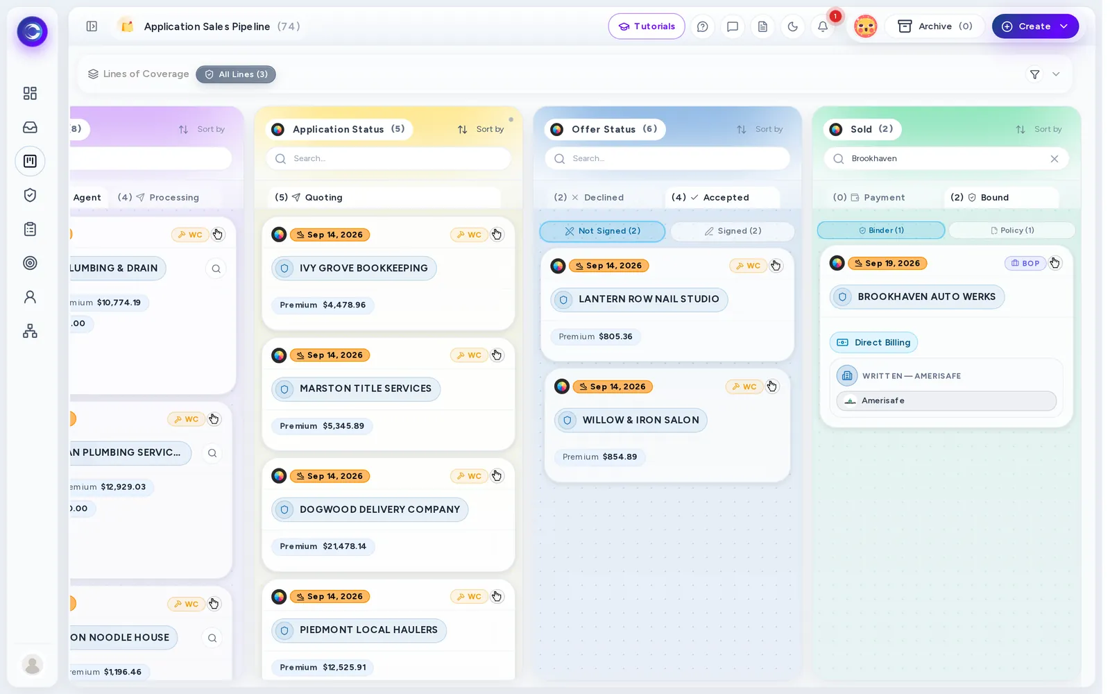Open the filter funnel icon
This screenshot has width=1110, height=694.
tap(1034, 74)
